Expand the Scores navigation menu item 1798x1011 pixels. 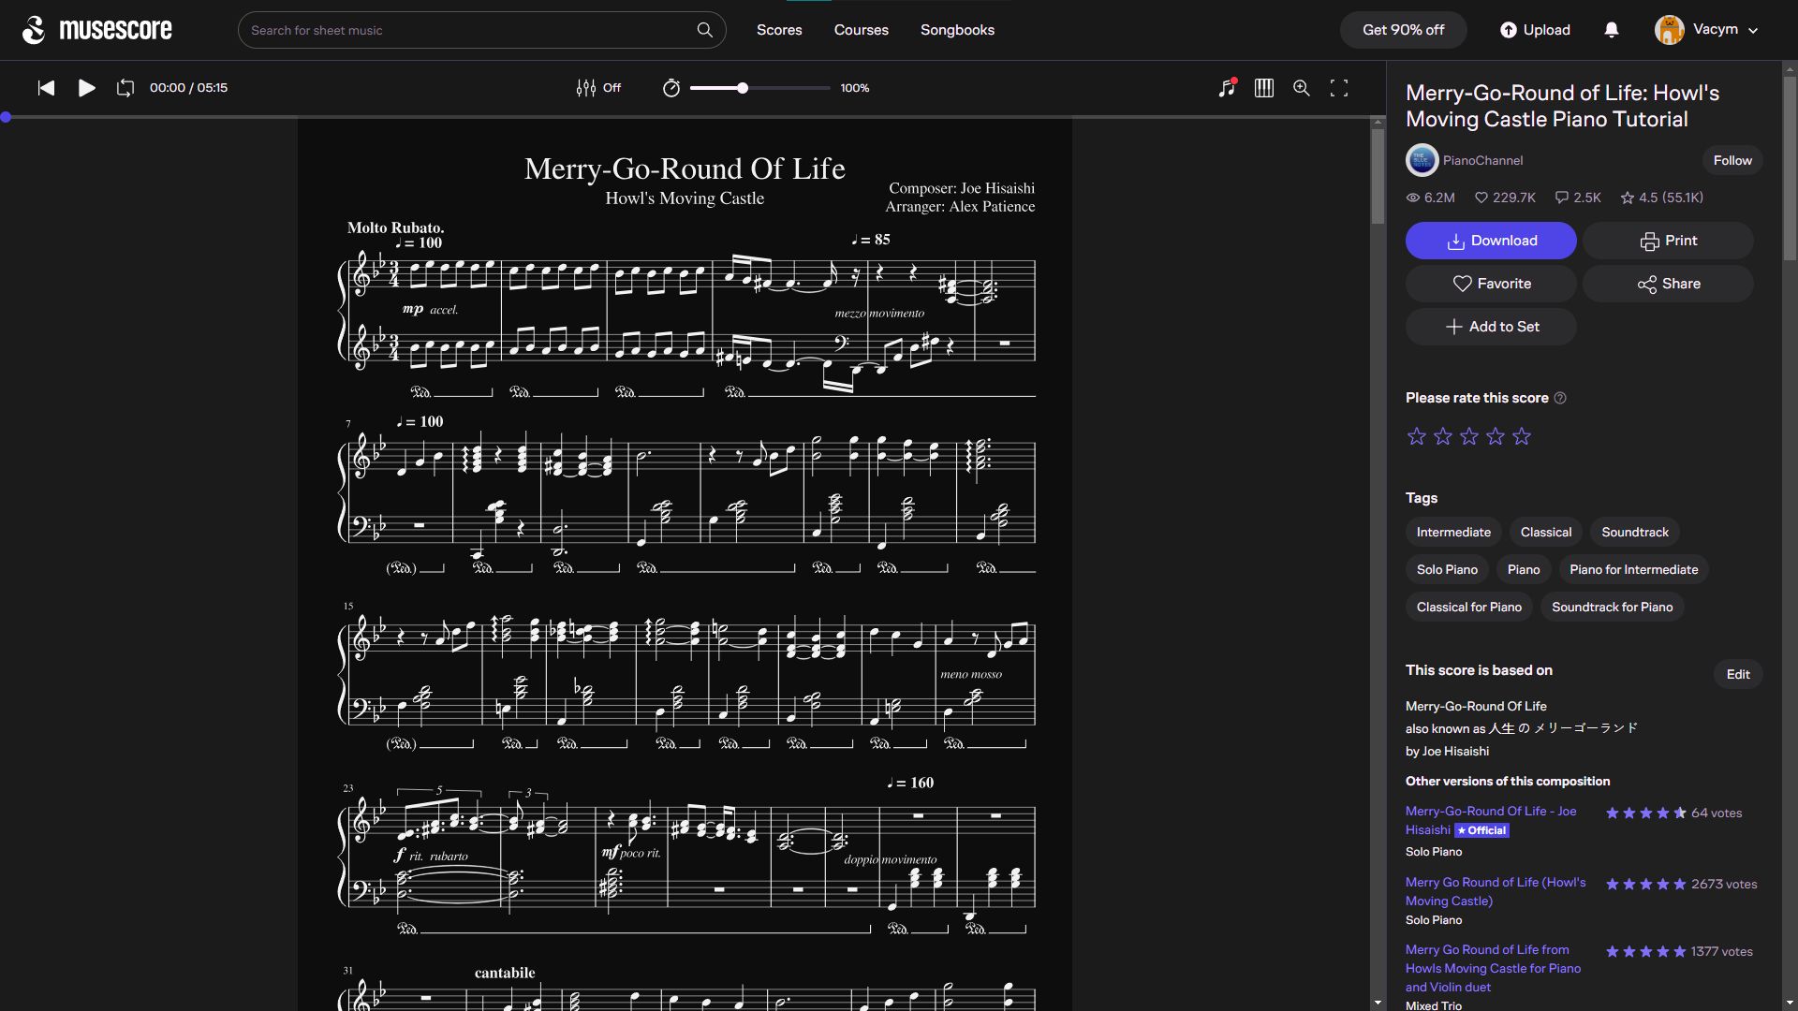pos(779,30)
